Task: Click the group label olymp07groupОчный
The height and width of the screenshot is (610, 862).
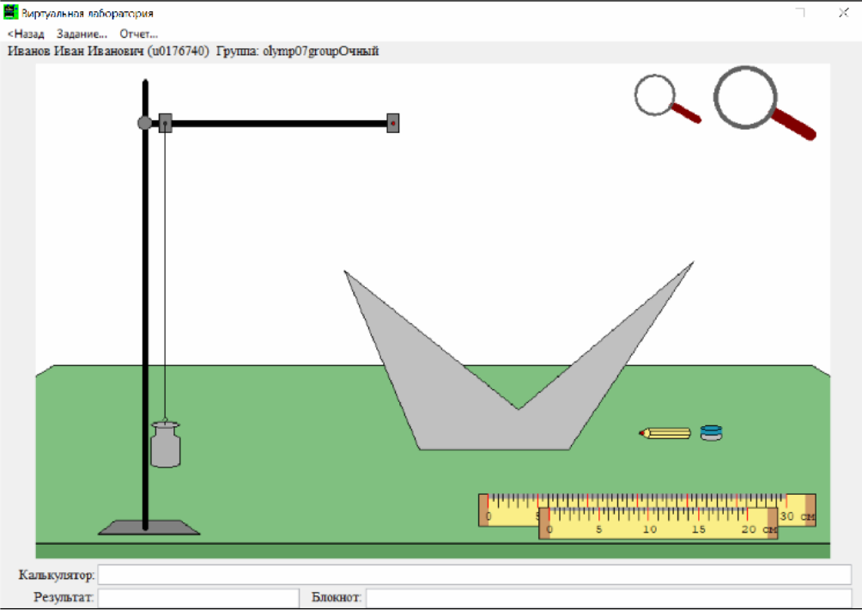Action: tap(320, 52)
